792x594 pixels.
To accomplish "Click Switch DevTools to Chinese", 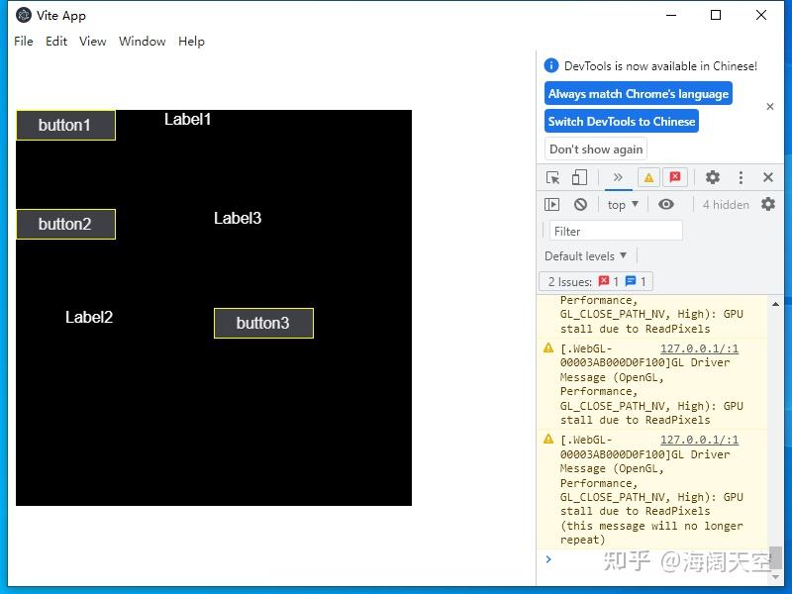I will (x=622, y=121).
